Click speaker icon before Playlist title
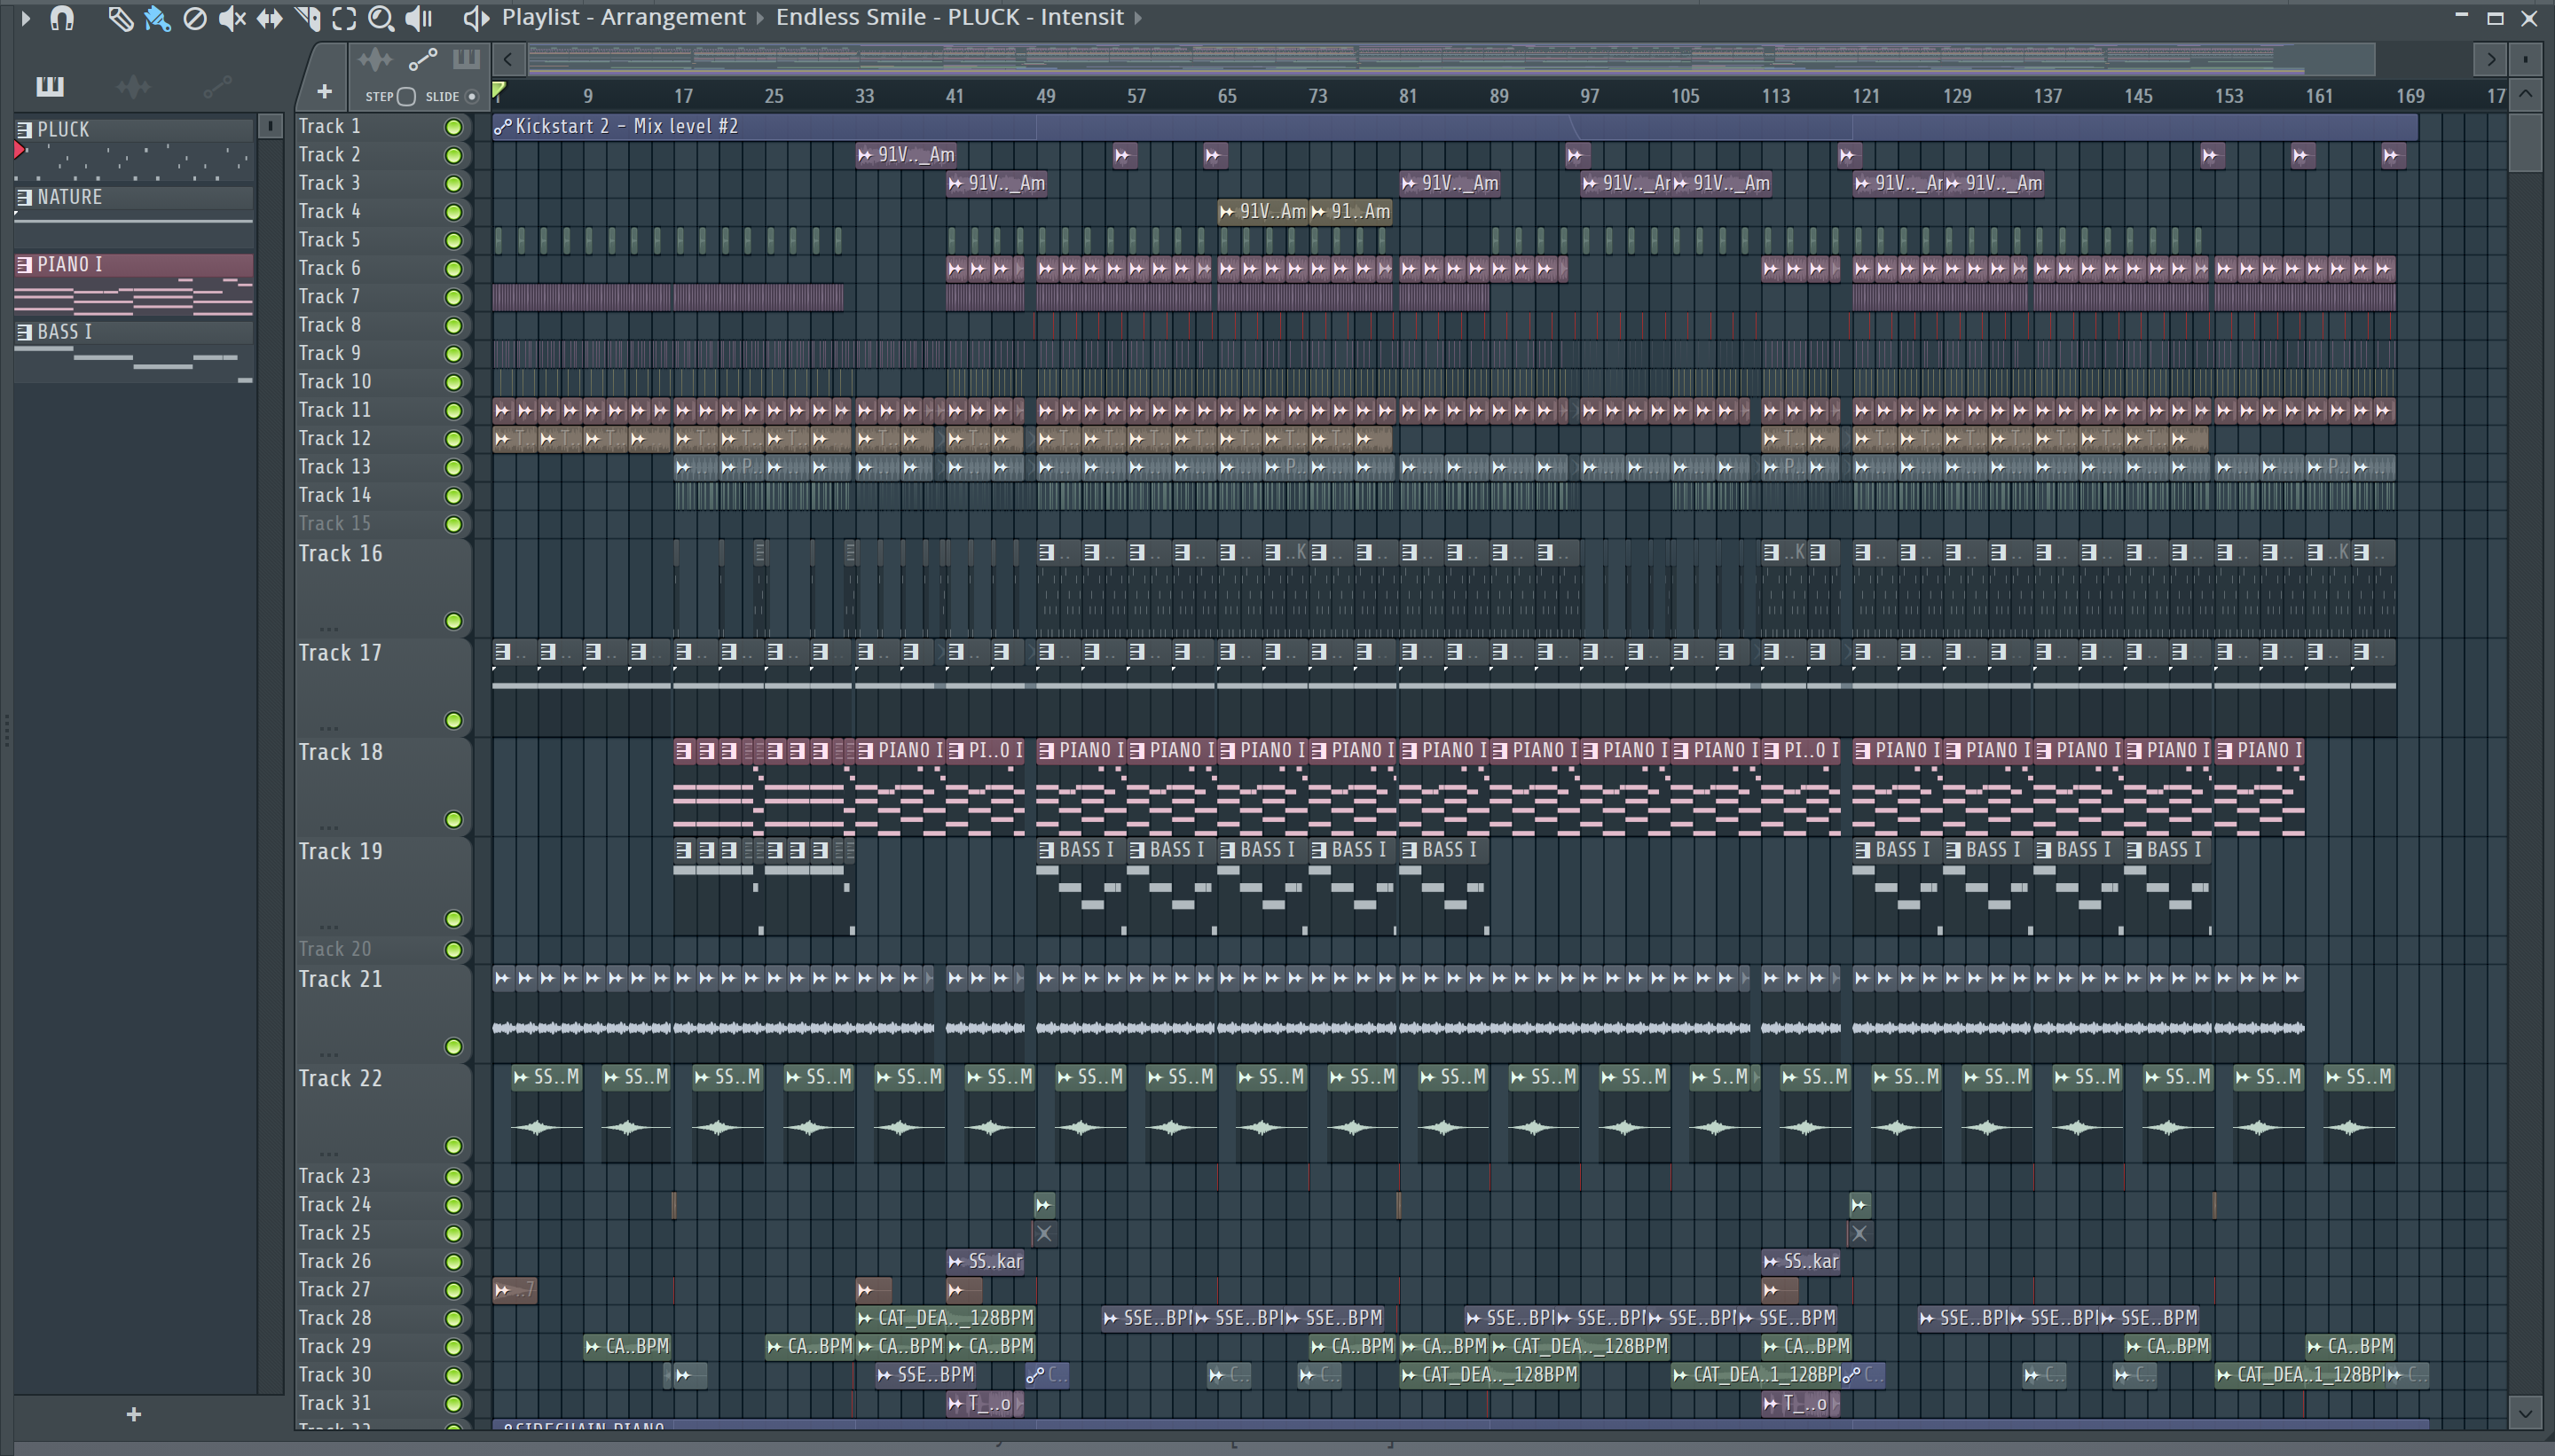 tap(476, 18)
